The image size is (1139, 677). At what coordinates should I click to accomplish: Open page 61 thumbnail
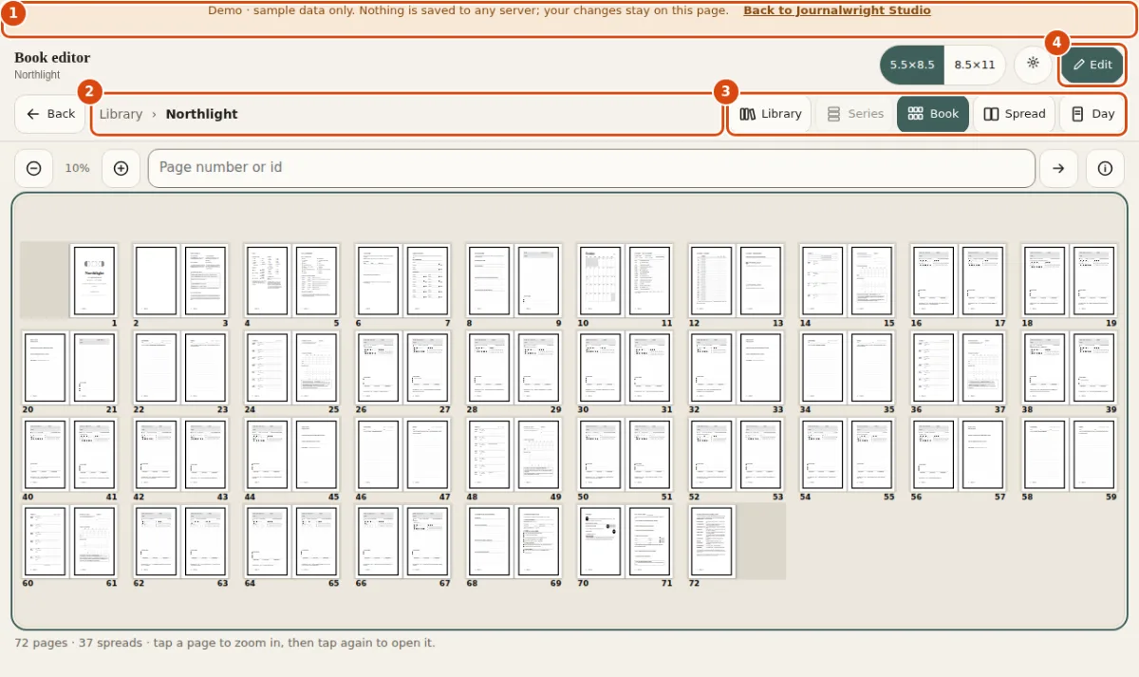click(x=94, y=541)
